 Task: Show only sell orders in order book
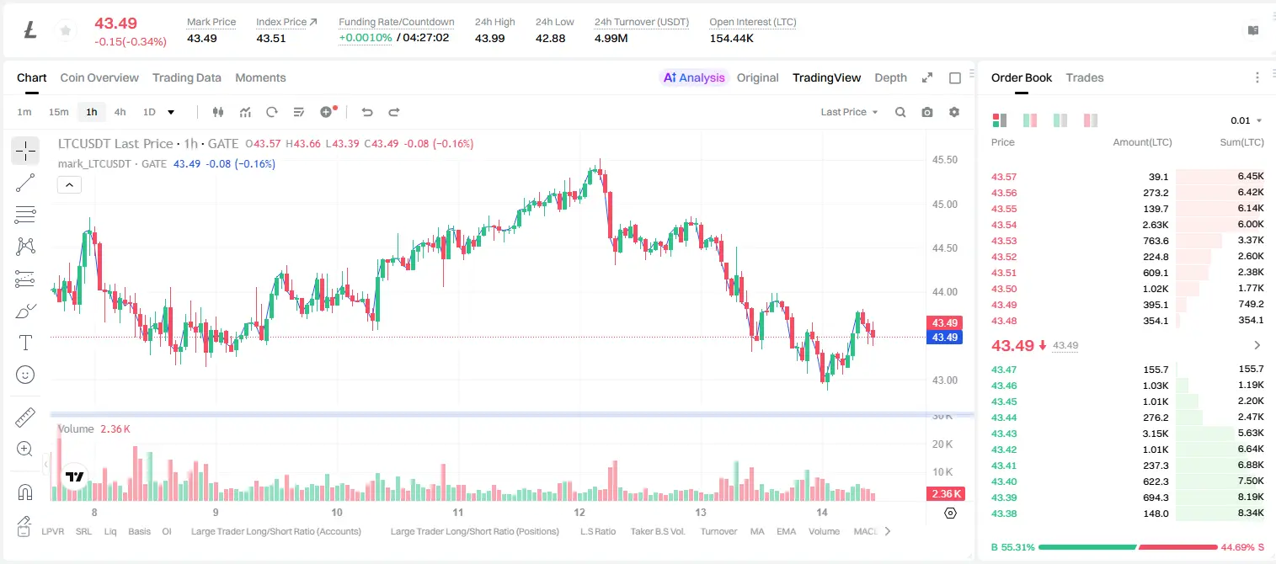tap(1091, 120)
